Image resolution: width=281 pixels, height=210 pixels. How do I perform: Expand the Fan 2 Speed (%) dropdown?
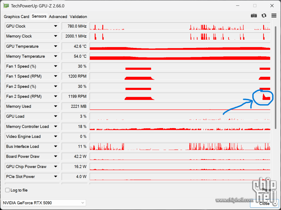(56, 86)
